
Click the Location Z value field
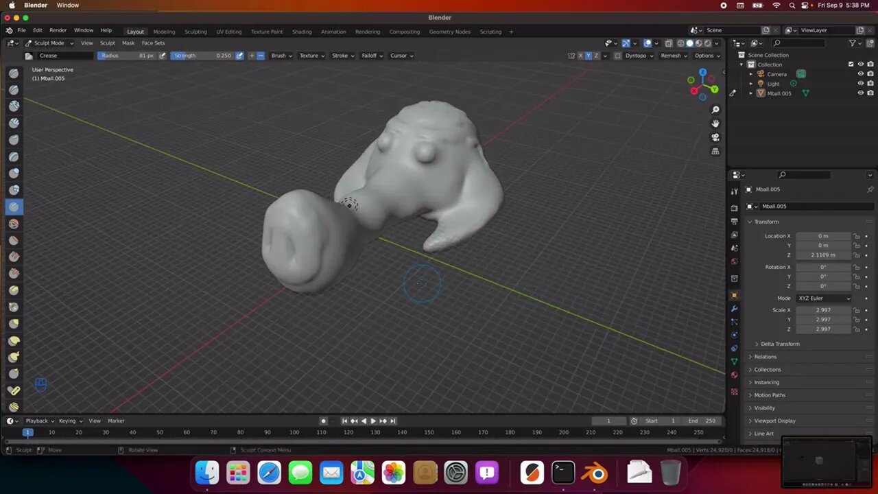[x=823, y=255]
